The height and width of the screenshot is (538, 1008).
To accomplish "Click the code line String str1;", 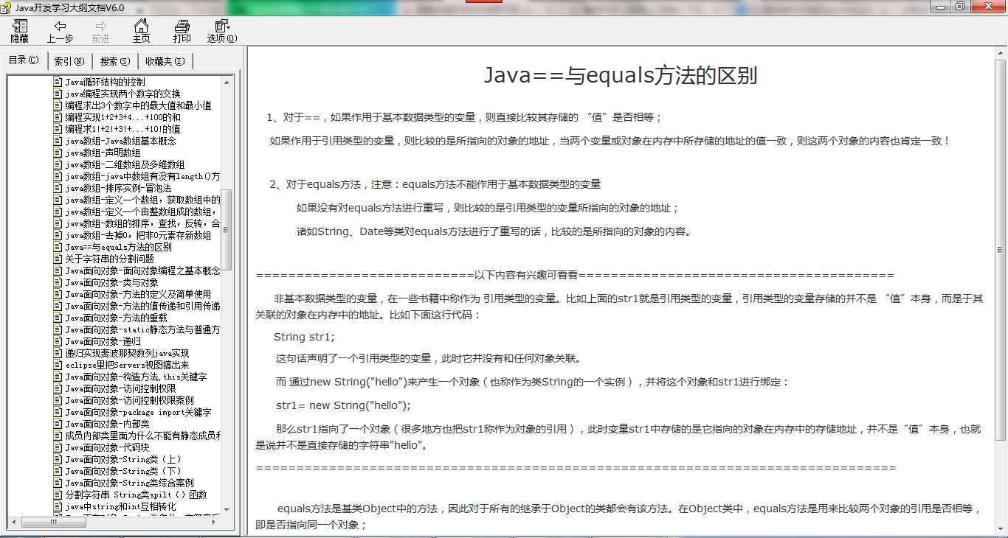I will click(304, 337).
